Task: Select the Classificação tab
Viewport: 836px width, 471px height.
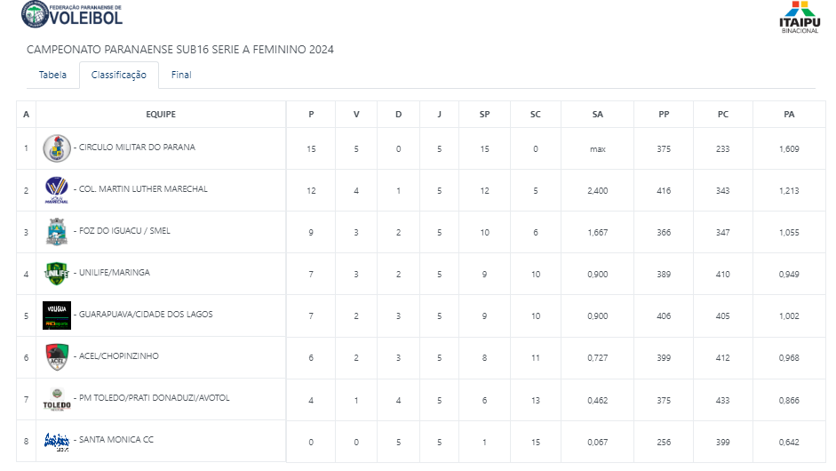Action: pyautogui.click(x=119, y=75)
